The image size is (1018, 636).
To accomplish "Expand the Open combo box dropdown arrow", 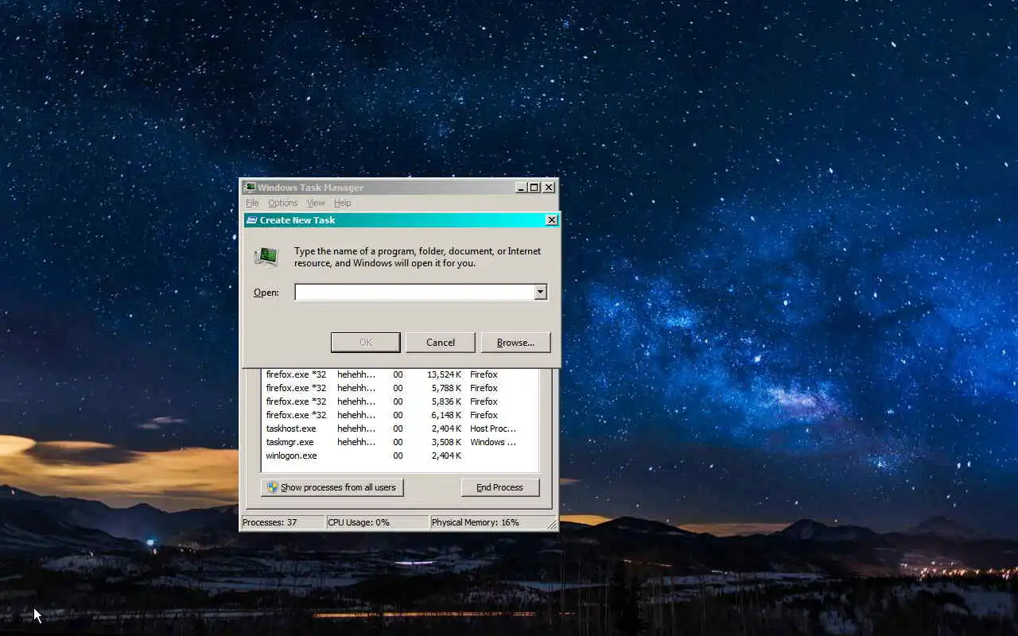I will (541, 293).
